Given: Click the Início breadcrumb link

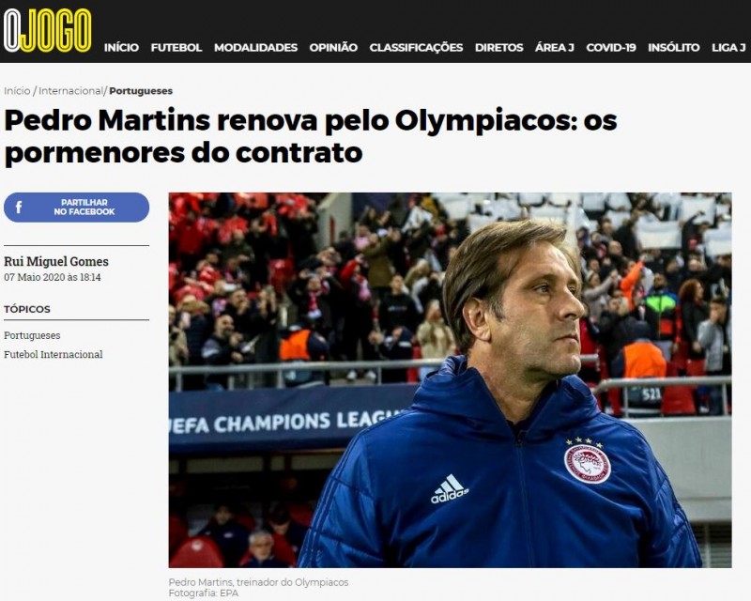Looking at the screenshot, I should coord(17,90).
